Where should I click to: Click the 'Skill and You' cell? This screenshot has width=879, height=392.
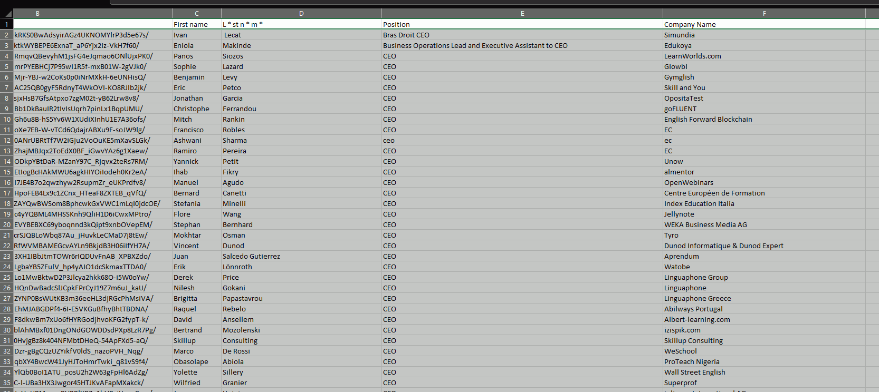(764, 87)
